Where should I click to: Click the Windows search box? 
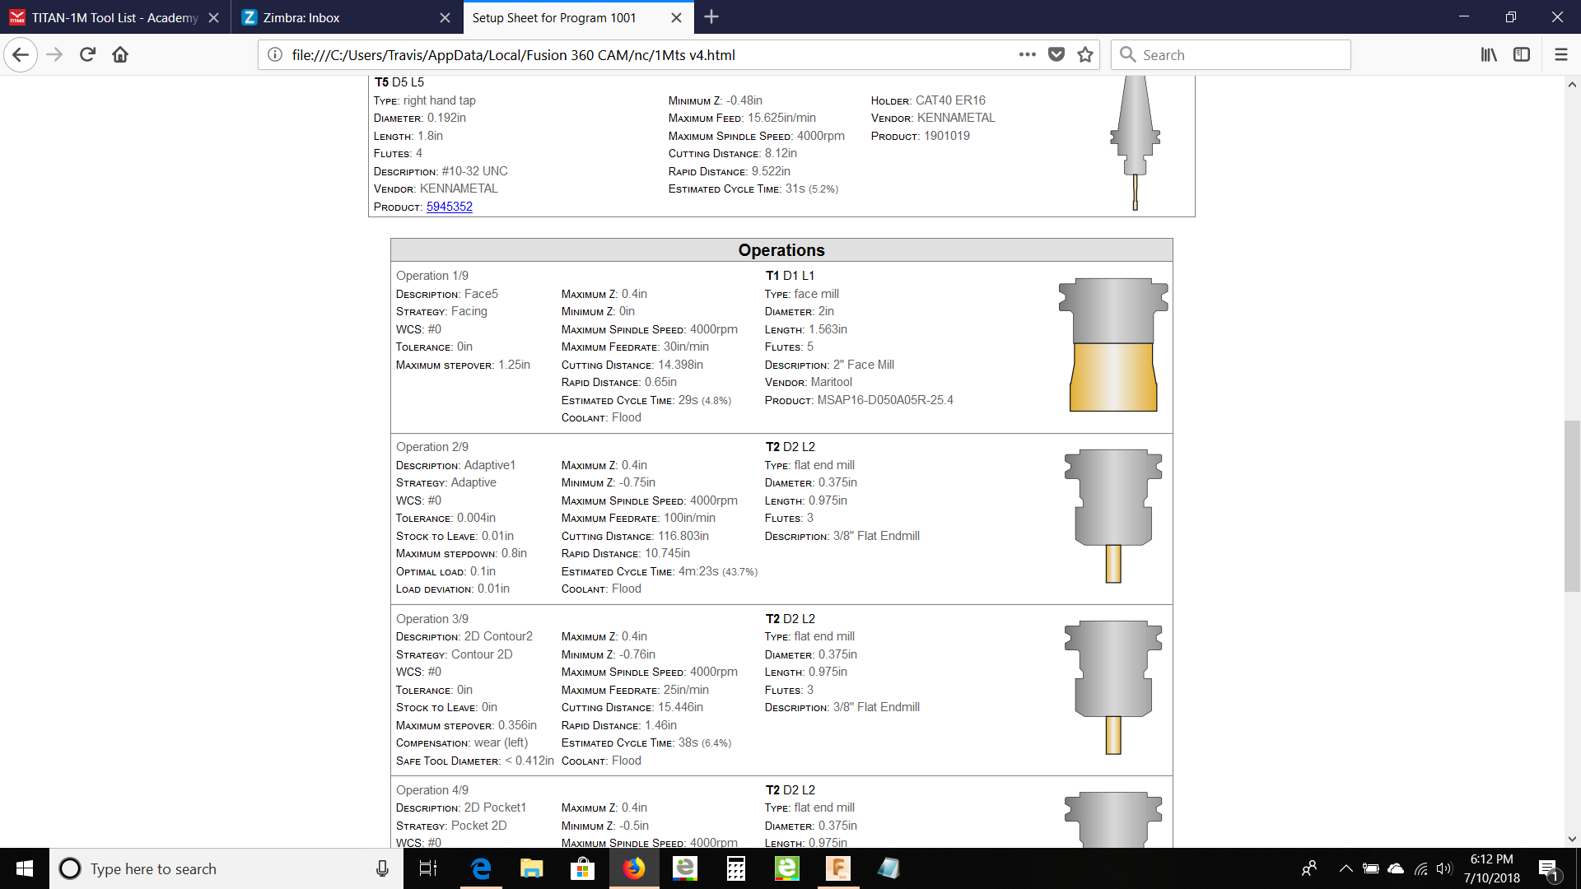point(206,868)
